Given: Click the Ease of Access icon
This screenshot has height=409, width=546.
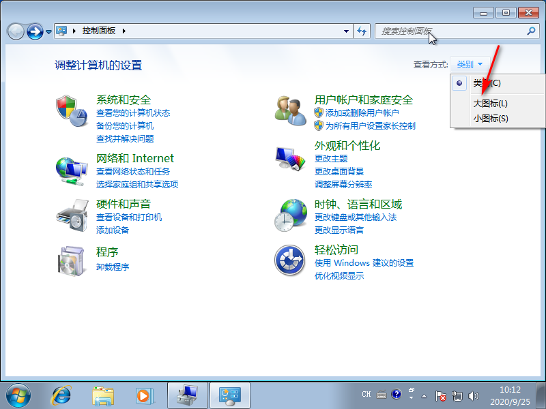Looking at the screenshot, I should (x=289, y=260).
